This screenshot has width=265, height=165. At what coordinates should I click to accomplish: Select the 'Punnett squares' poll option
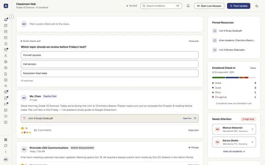[110, 55]
